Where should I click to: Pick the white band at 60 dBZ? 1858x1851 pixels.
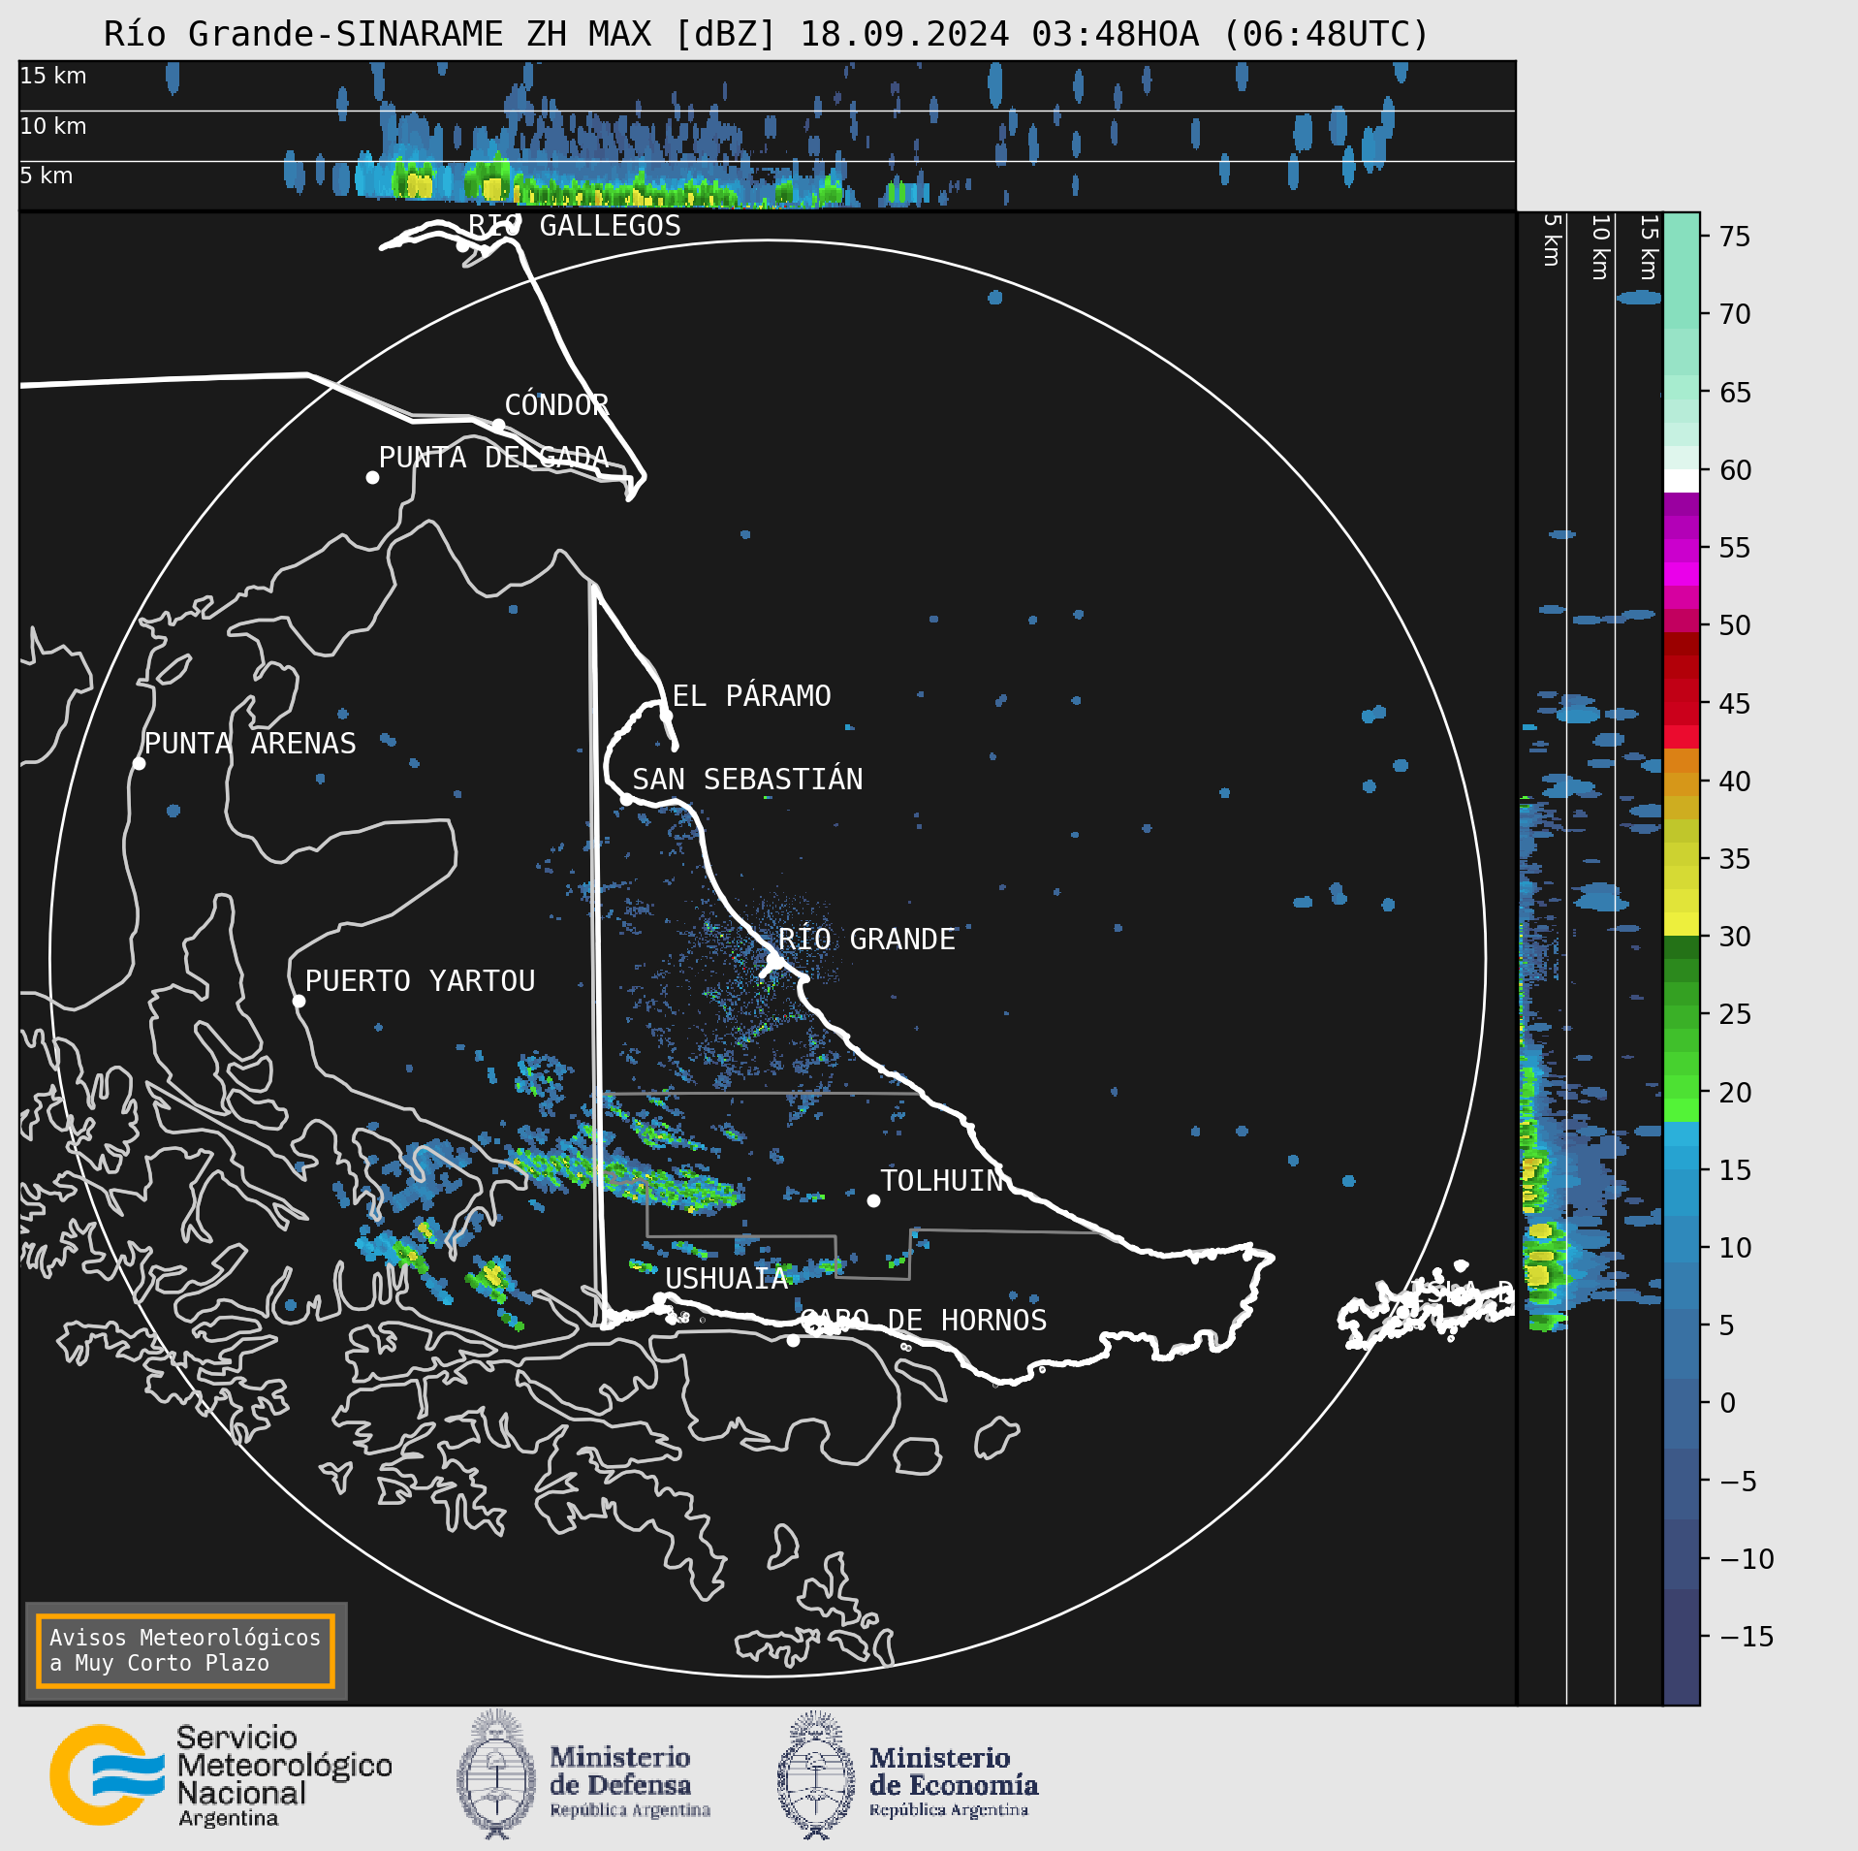(1682, 481)
